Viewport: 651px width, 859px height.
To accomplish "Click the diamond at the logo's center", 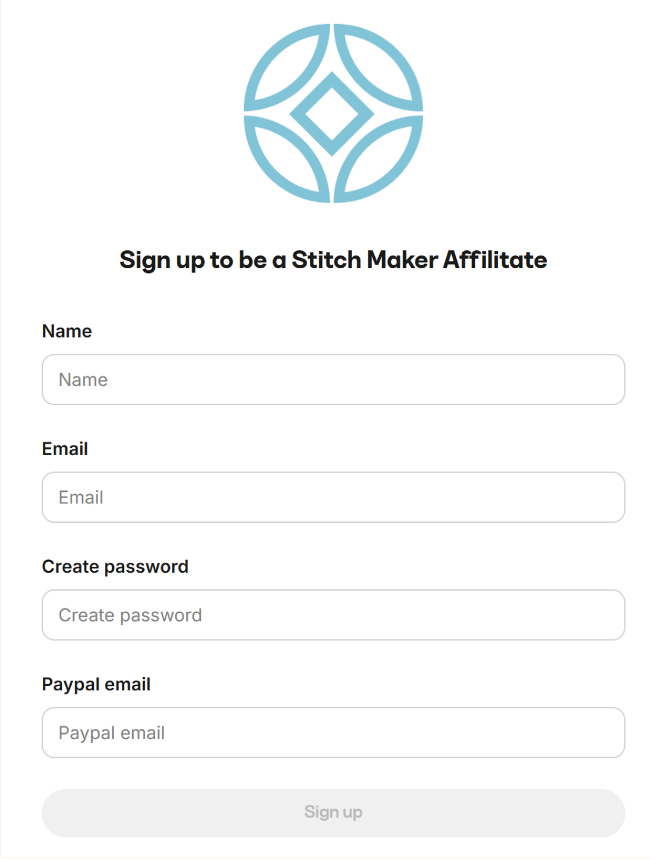I will click(333, 113).
